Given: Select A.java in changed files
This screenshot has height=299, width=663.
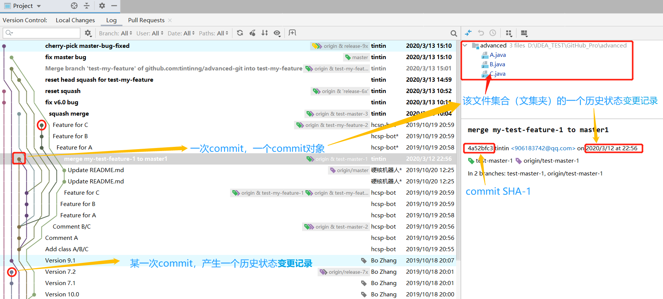Looking at the screenshot, I should point(498,55).
